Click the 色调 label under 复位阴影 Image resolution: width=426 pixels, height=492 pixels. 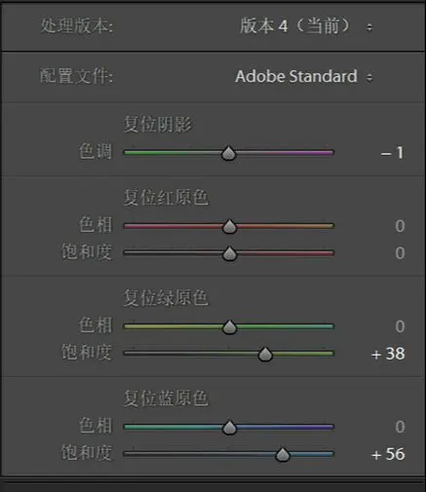[96, 152]
